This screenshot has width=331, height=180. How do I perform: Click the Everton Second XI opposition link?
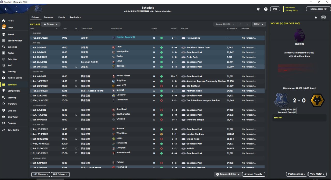(126, 37)
